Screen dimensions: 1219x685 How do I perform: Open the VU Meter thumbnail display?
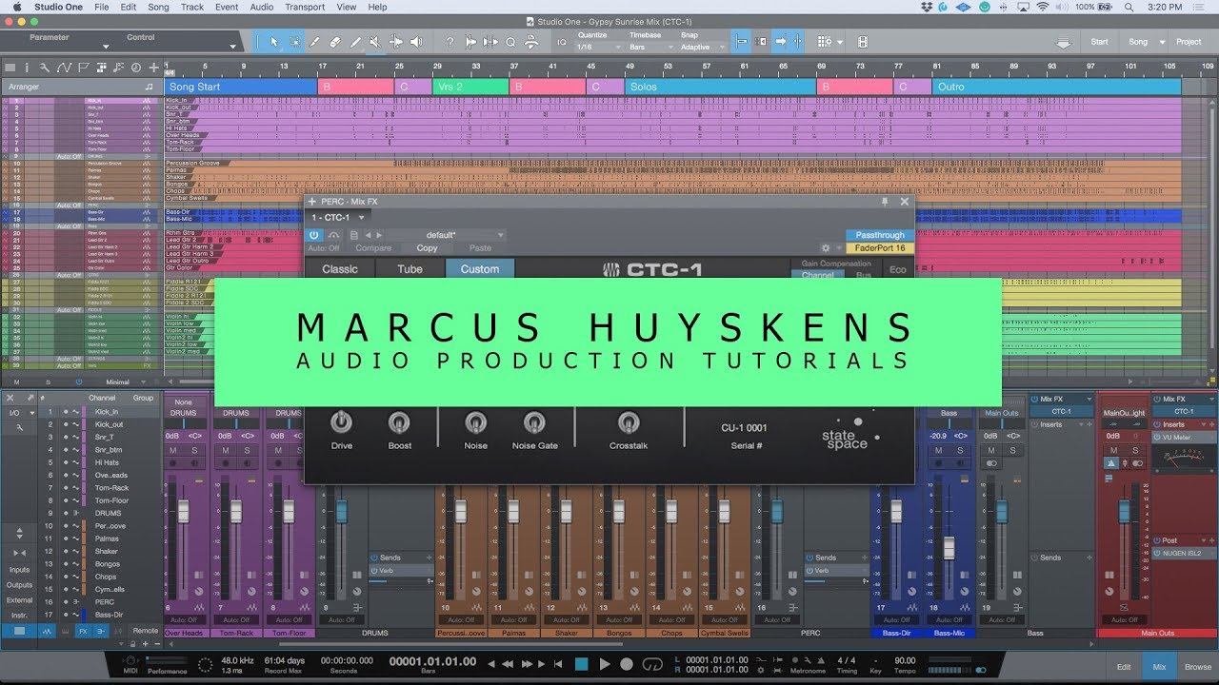[1184, 458]
